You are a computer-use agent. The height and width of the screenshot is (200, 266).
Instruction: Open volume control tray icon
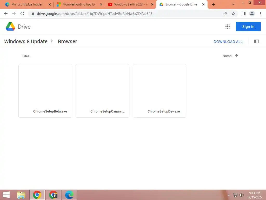(242, 195)
